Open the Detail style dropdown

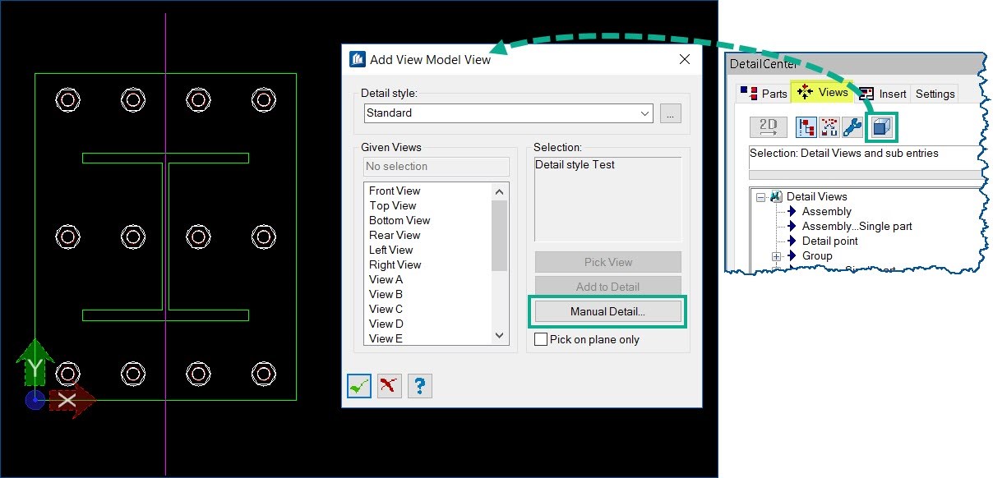click(x=645, y=113)
